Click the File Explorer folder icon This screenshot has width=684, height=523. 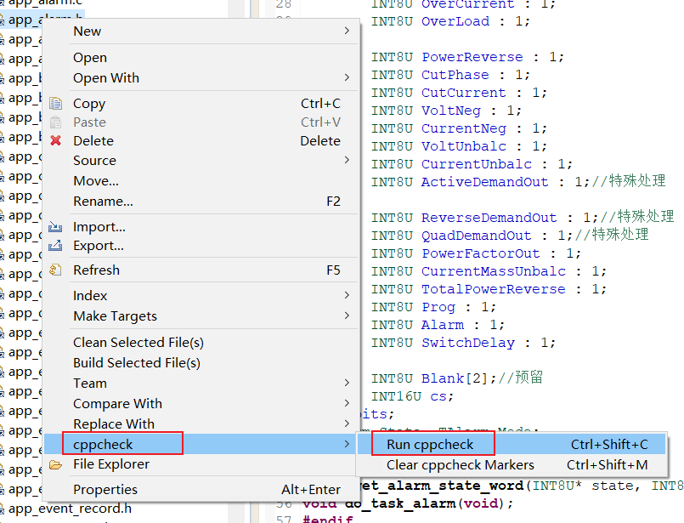pyautogui.click(x=55, y=464)
